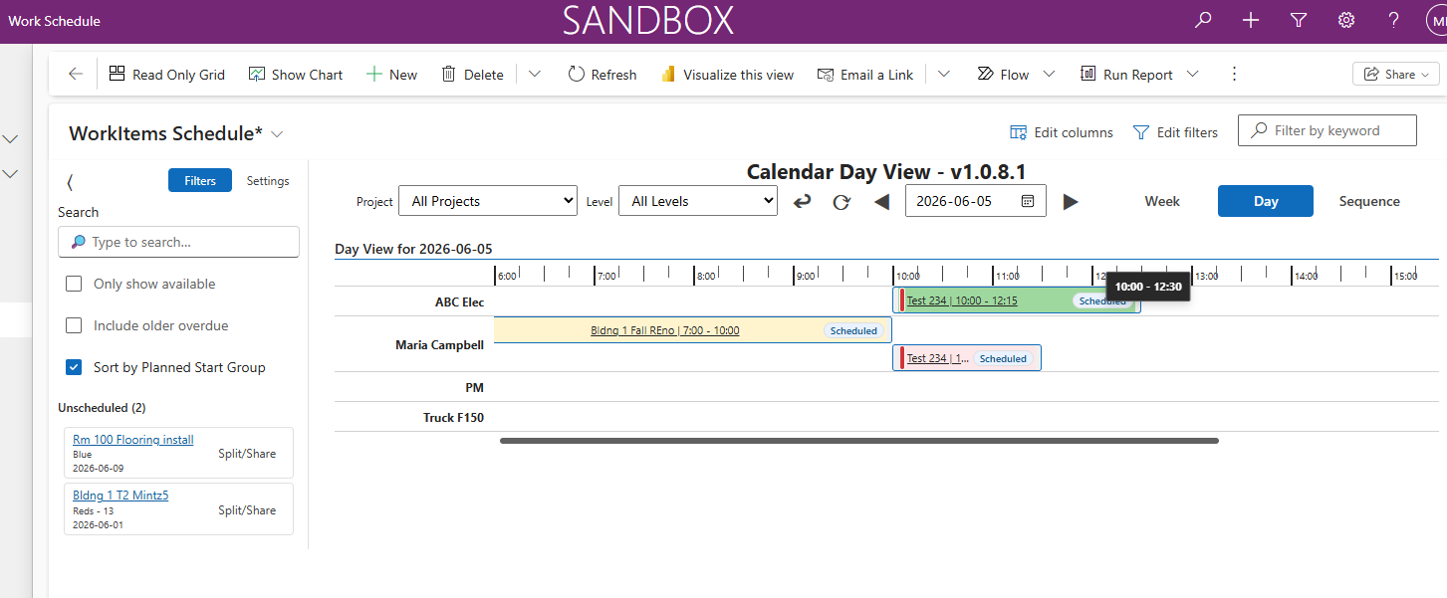Select the PM resource row label
1447x598 pixels.
click(473, 387)
